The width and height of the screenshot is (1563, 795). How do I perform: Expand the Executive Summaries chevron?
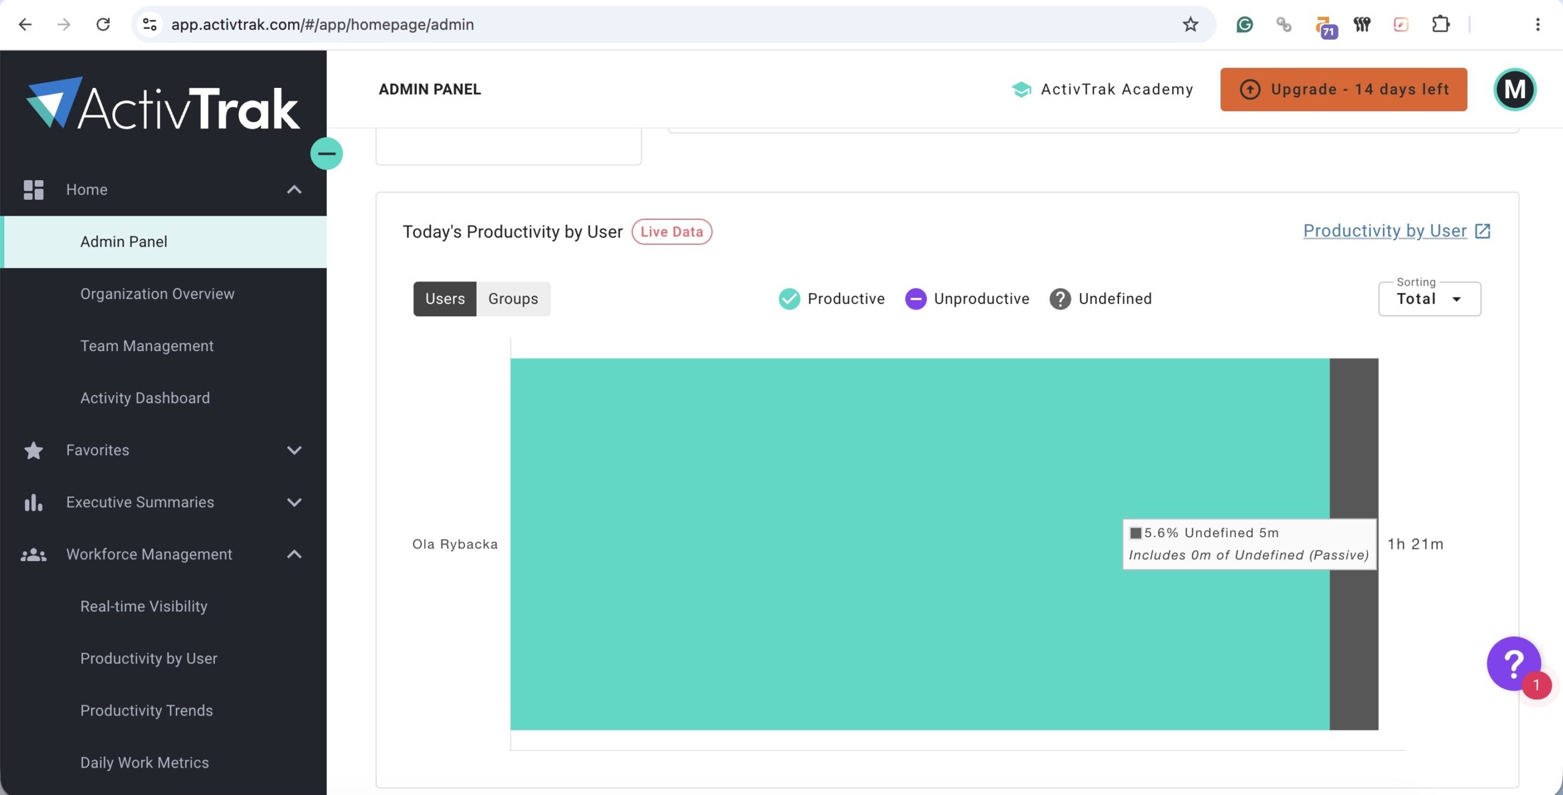pos(294,503)
